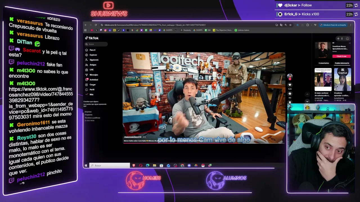This screenshot has width=360, height=202.
Task: Click the Buscar search field in TikTok
Action: point(96,44)
